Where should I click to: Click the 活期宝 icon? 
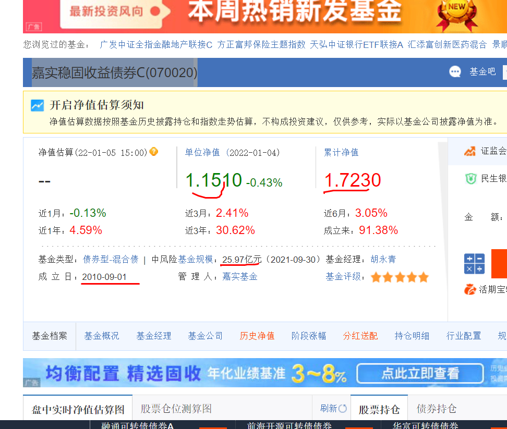point(470,289)
